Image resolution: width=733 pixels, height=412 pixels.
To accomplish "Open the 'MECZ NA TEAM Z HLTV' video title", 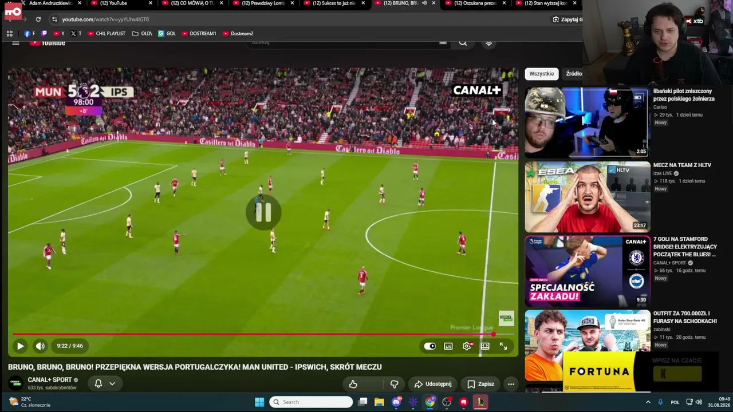I will [x=682, y=165].
